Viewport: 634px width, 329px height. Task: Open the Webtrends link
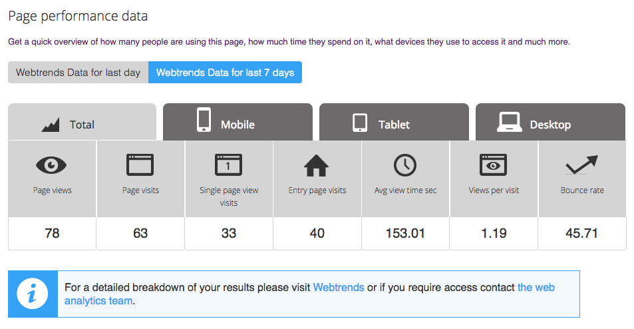pos(339,288)
